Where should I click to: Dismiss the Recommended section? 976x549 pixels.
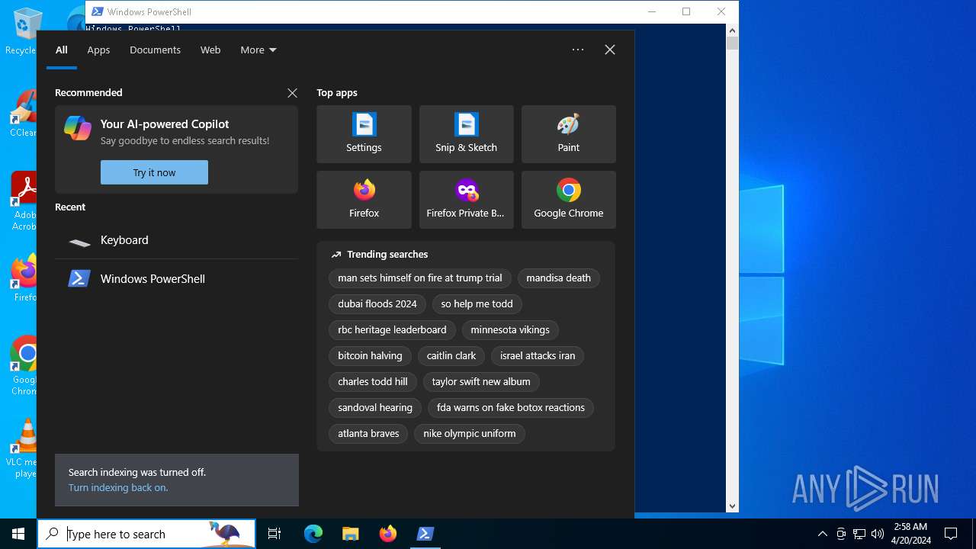tap(292, 93)
